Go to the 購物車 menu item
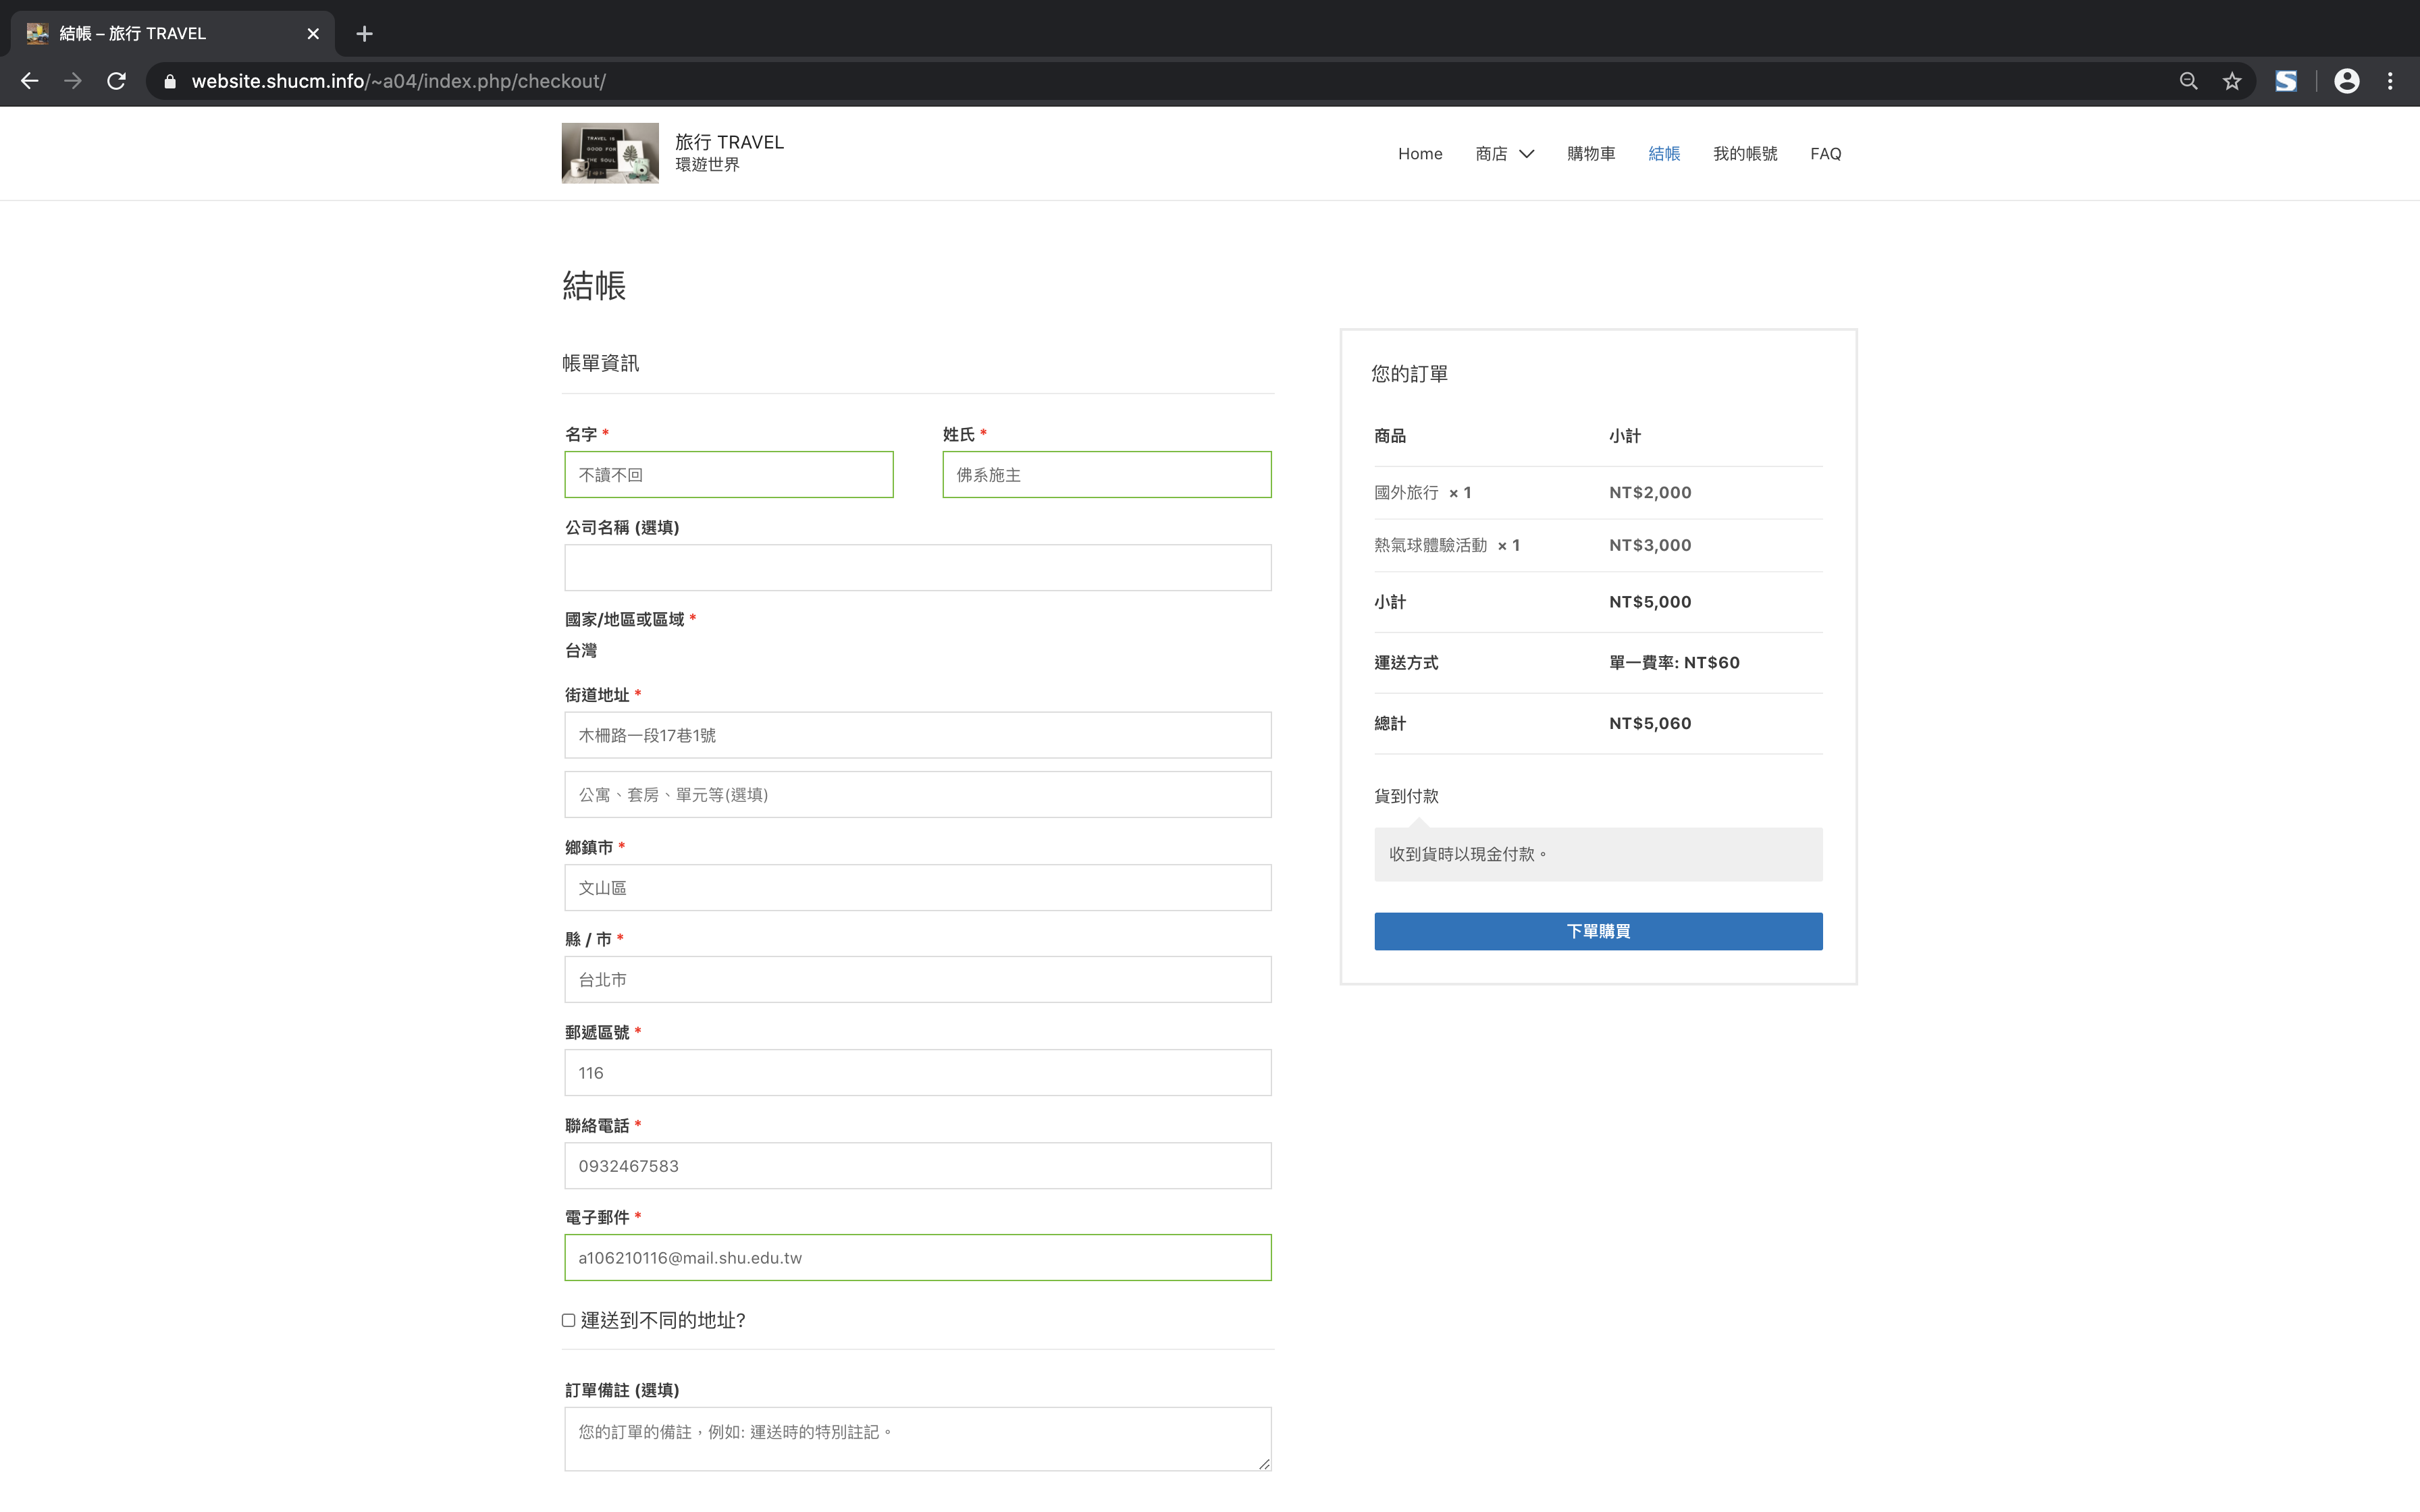The image size is (2420, 1512). [1591, 154]
